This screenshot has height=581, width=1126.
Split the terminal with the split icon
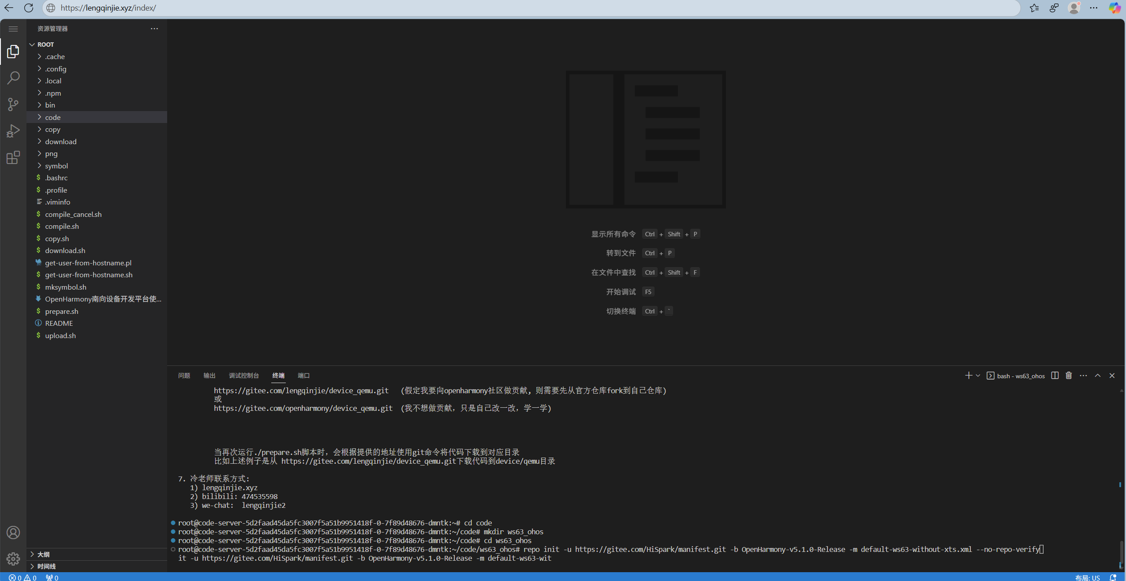1055,376
